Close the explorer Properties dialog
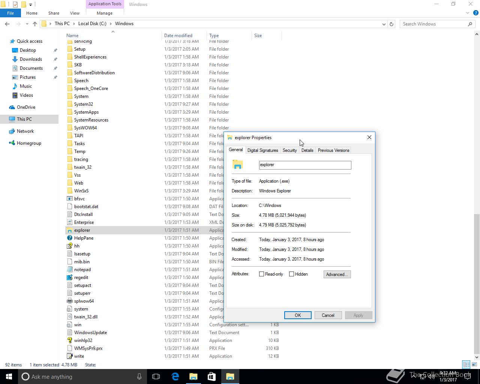The width and height of the screenshot is (480, 384). pos(369,137)
